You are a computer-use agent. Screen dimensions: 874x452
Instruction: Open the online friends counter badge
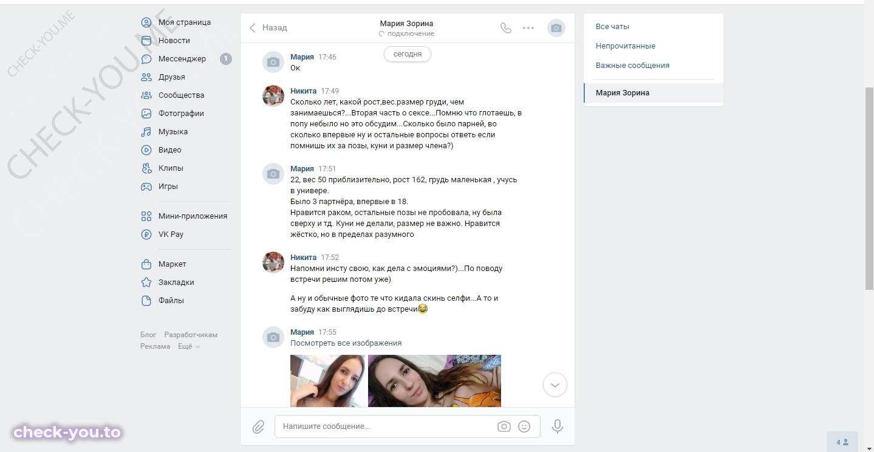point(842,442)
